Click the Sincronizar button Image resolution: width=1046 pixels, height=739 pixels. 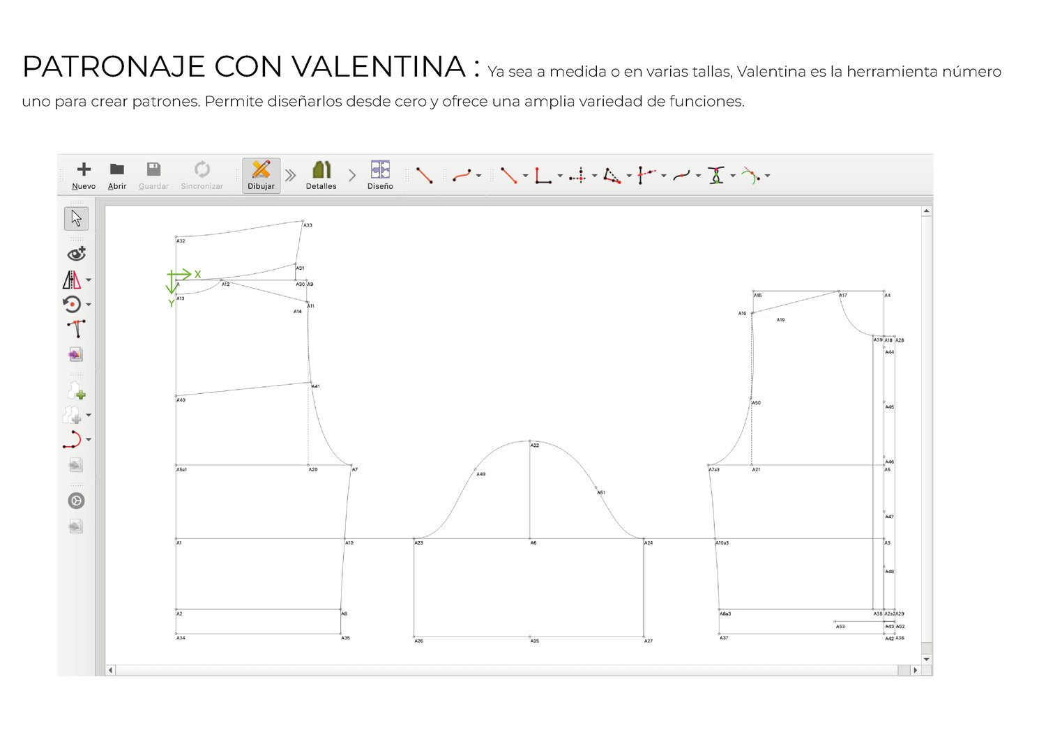pos(202,175)
